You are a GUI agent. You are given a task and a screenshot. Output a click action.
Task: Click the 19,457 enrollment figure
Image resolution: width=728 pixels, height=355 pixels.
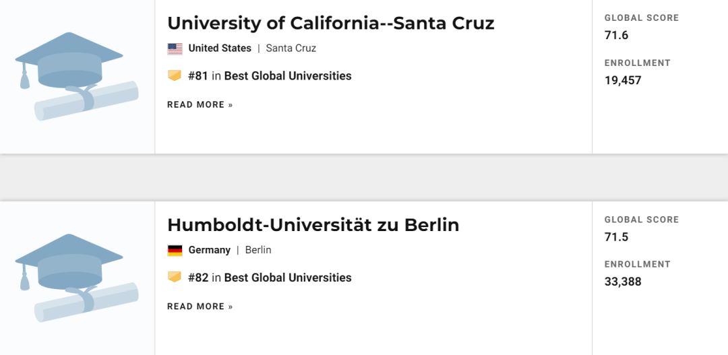[623, 81]
